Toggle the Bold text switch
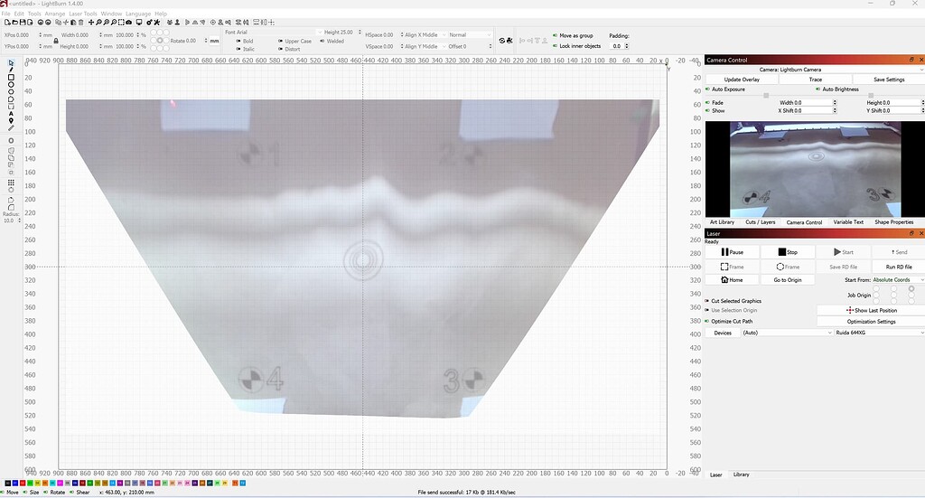This screenshot has width=925, height=498. click(238, 42)
